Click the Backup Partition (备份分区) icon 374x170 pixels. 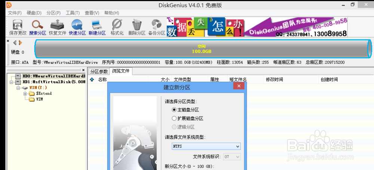156,28
